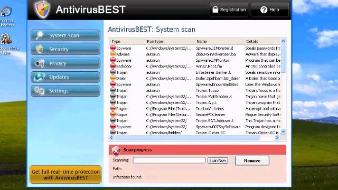Select the SecurePCCleaner name cell
This screenshot has width=338, height=190.
(x=210, y=115)
